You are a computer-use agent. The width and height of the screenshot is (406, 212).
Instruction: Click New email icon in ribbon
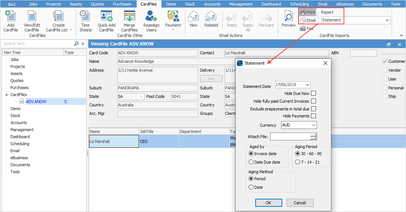point(193,17)
